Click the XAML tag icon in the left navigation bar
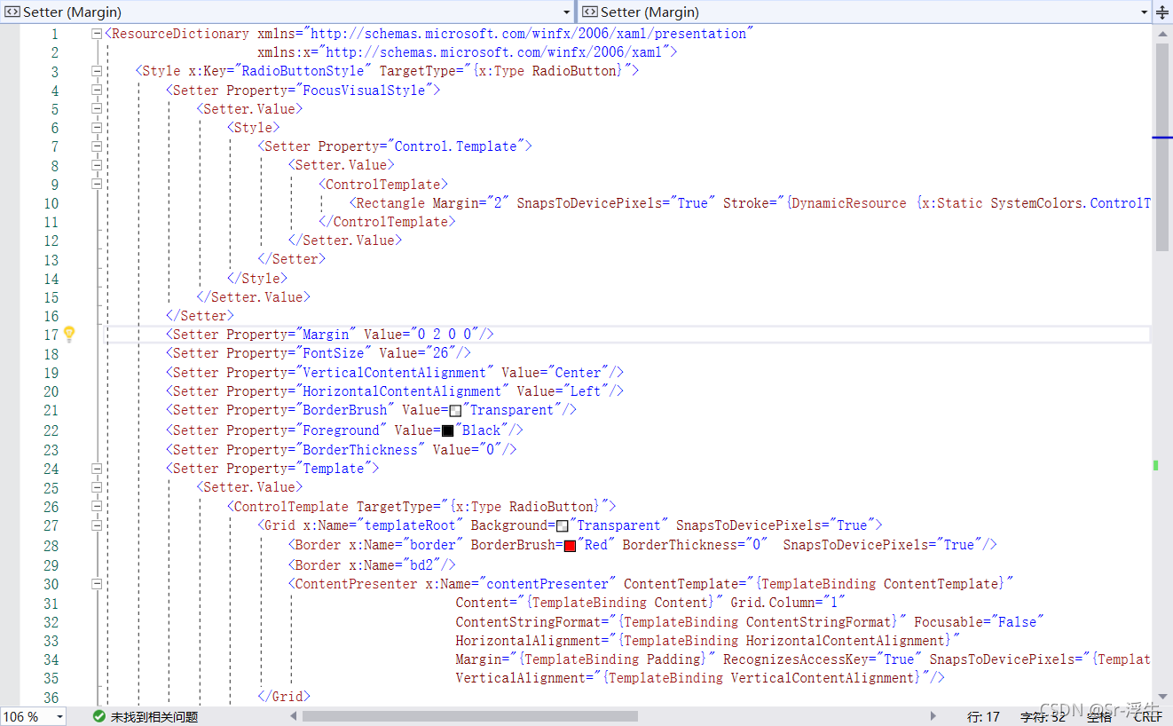1173x726 pixels. coord(12,12)
